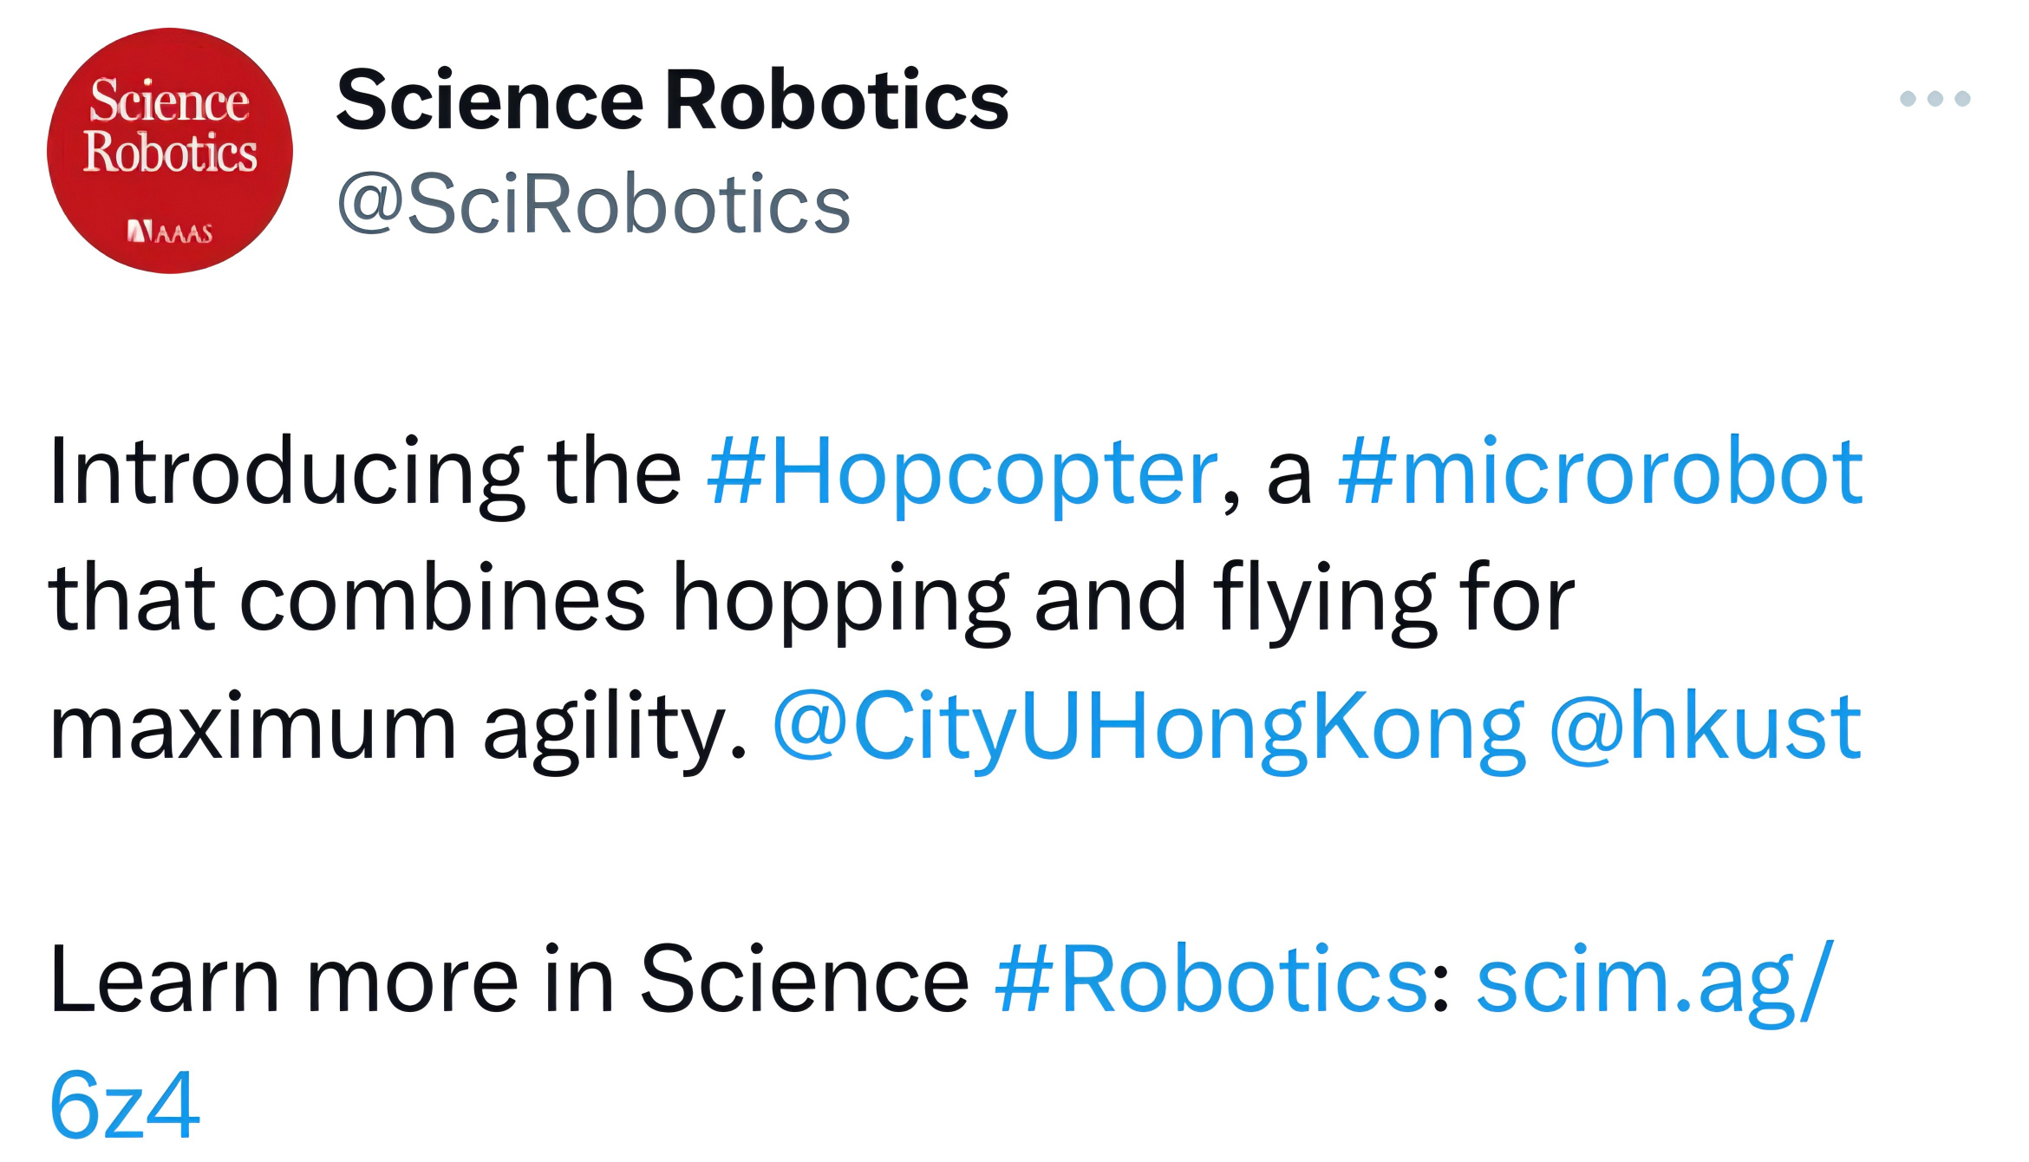Open the @hkust mention

coord(1705,727)
